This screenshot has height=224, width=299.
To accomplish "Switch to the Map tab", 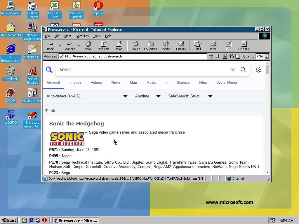I will tap(133, 83).
